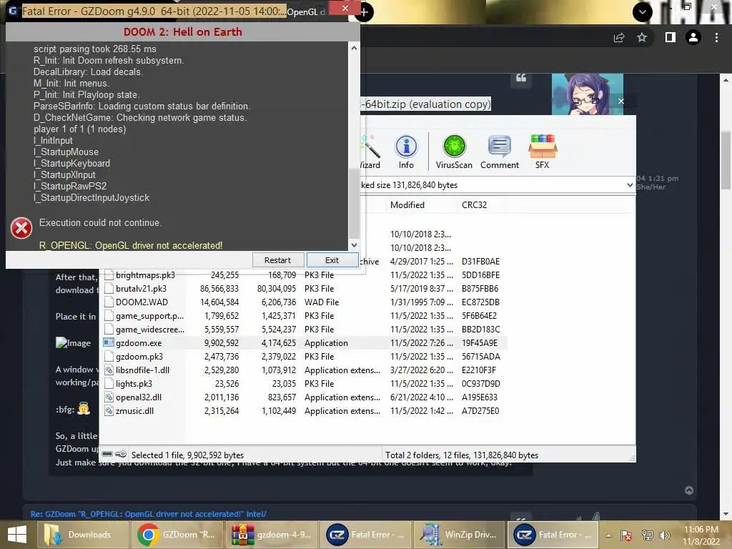The image size is (732, 549).
Task: Select game_widescree... file row
Action: point(305,329)
